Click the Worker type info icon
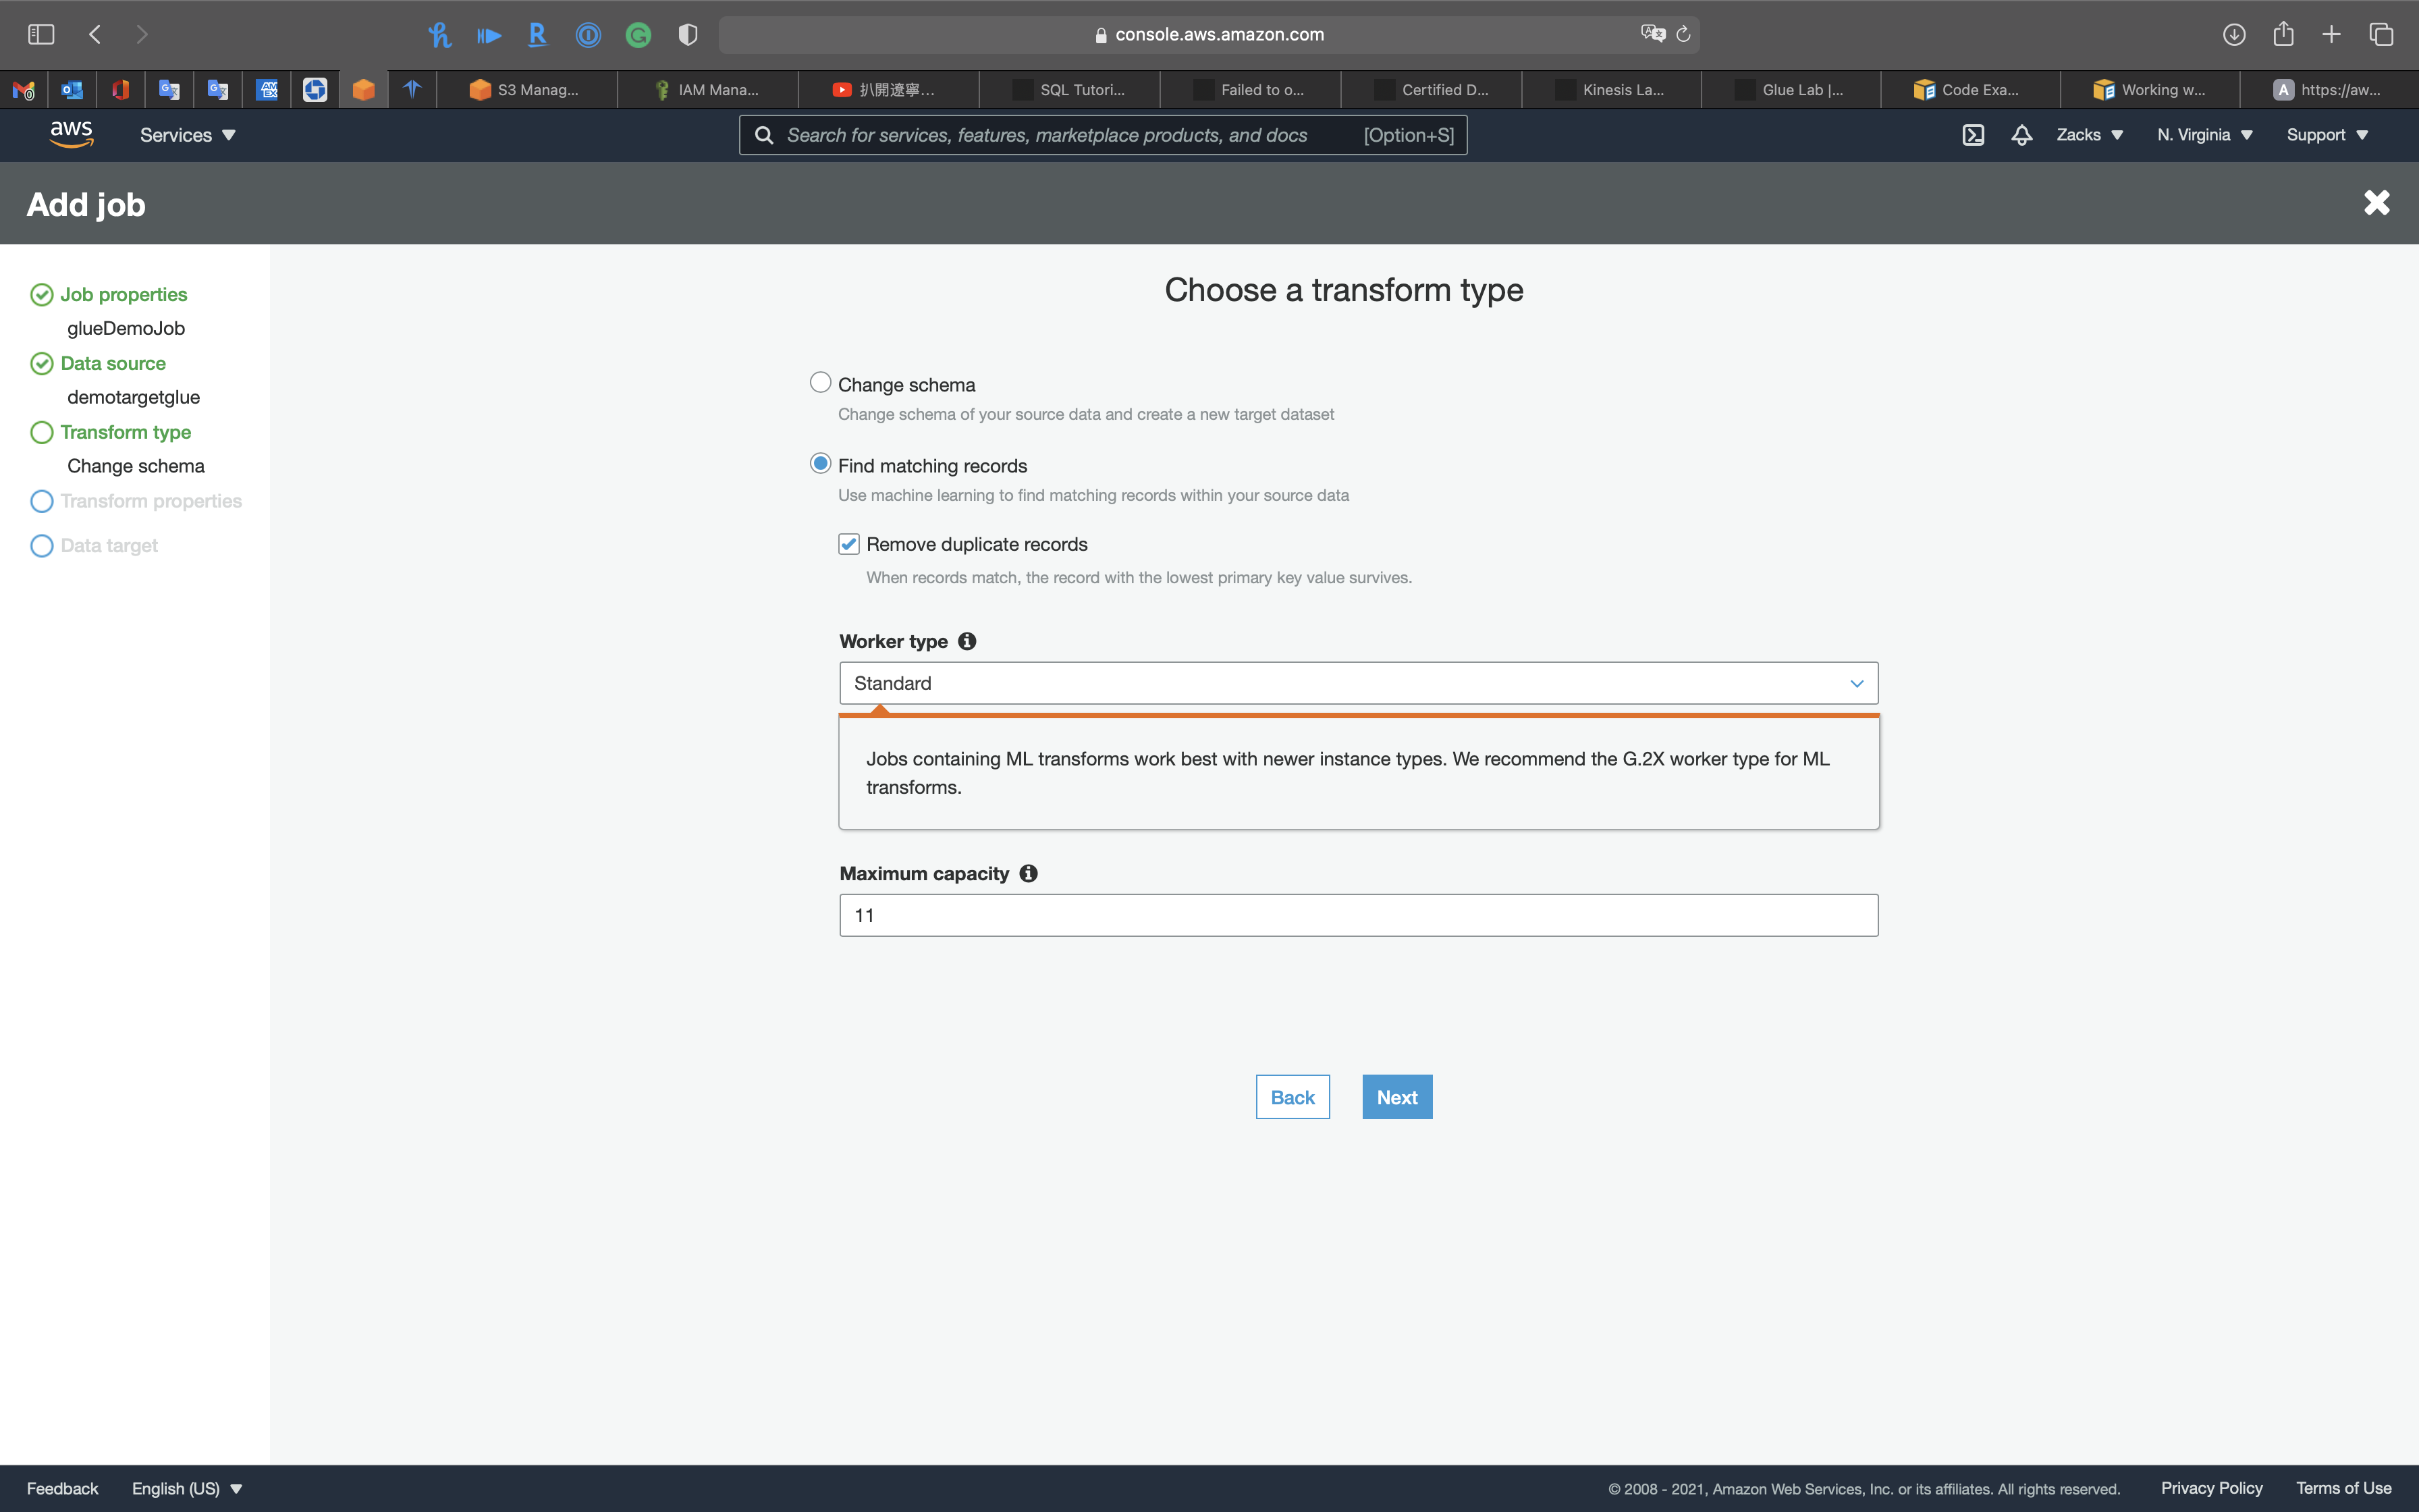 [967, 641]
